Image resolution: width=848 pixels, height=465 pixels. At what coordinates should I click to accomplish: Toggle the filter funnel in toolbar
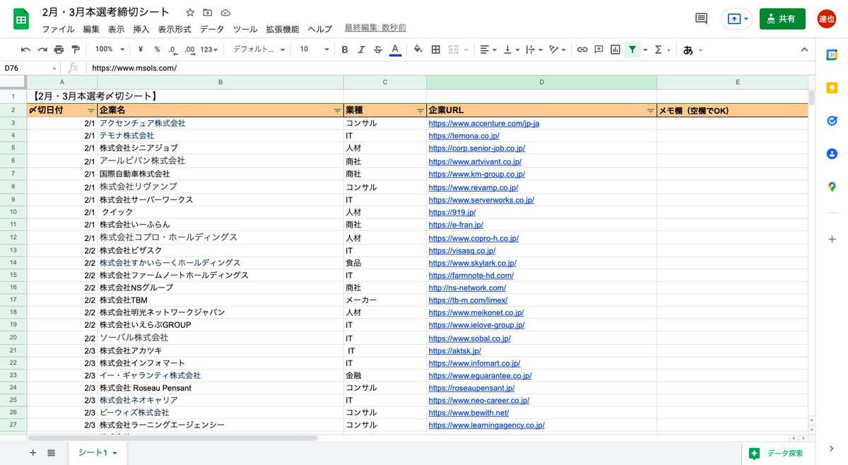(x=632, y=49)
